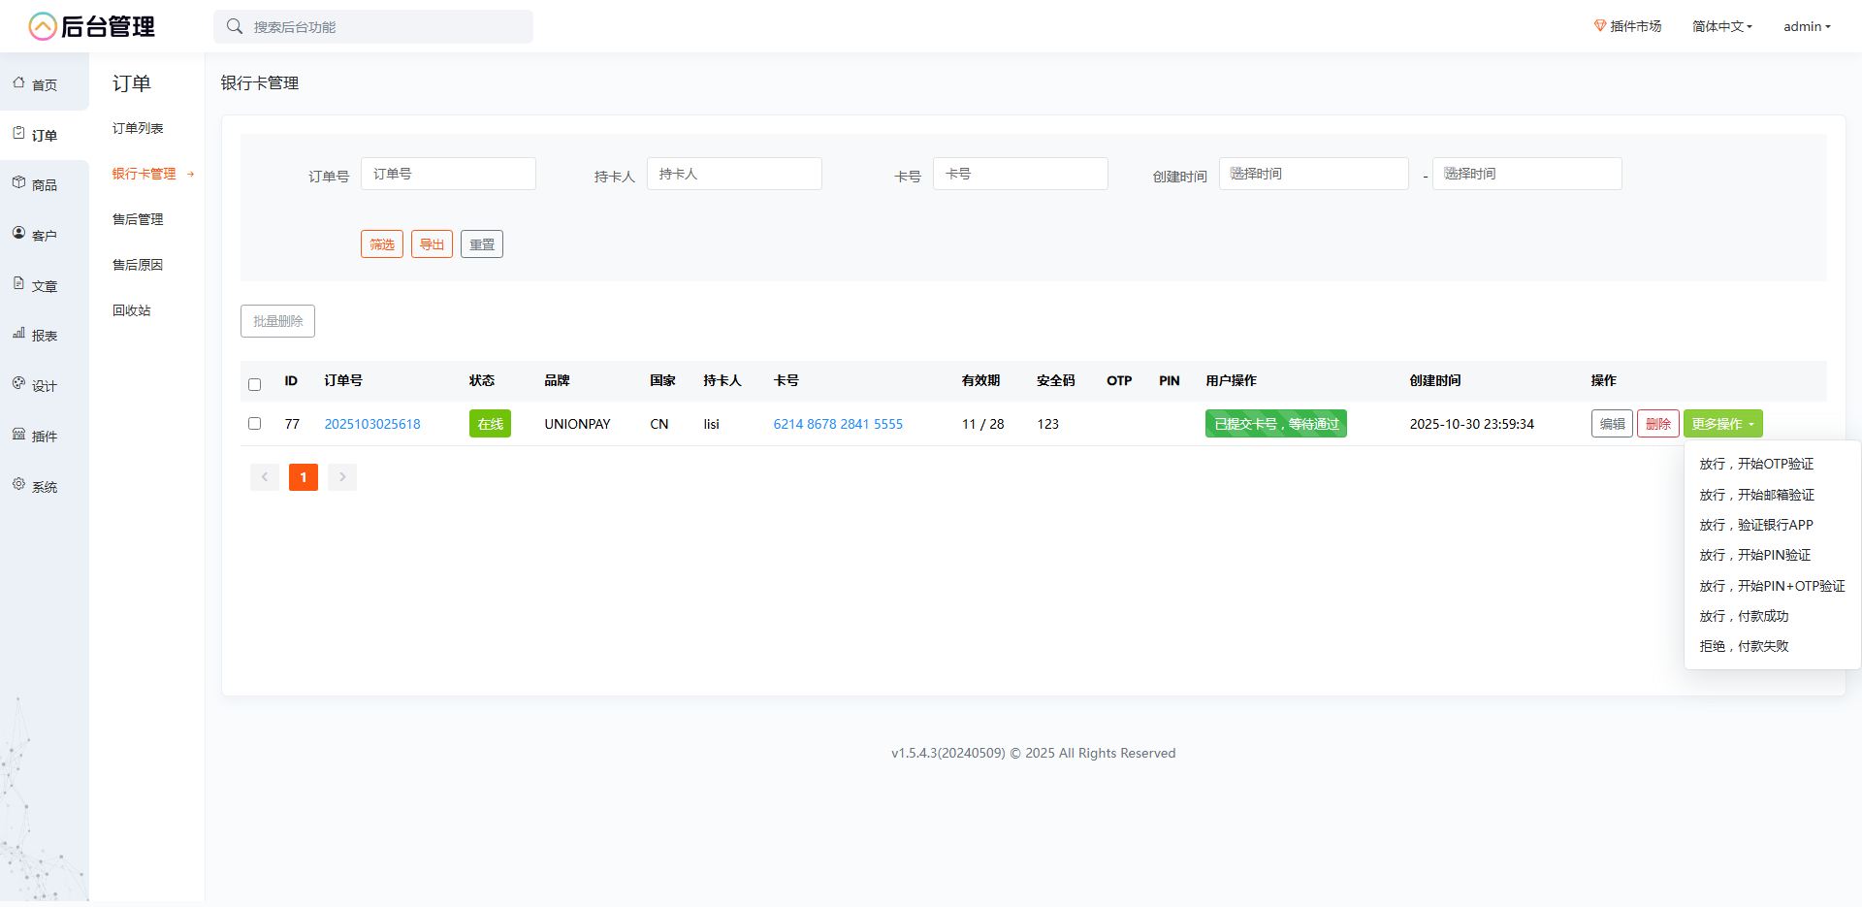Expand the 简体中文 language dropdown
1862x907 pixels.
point(1721,27)
